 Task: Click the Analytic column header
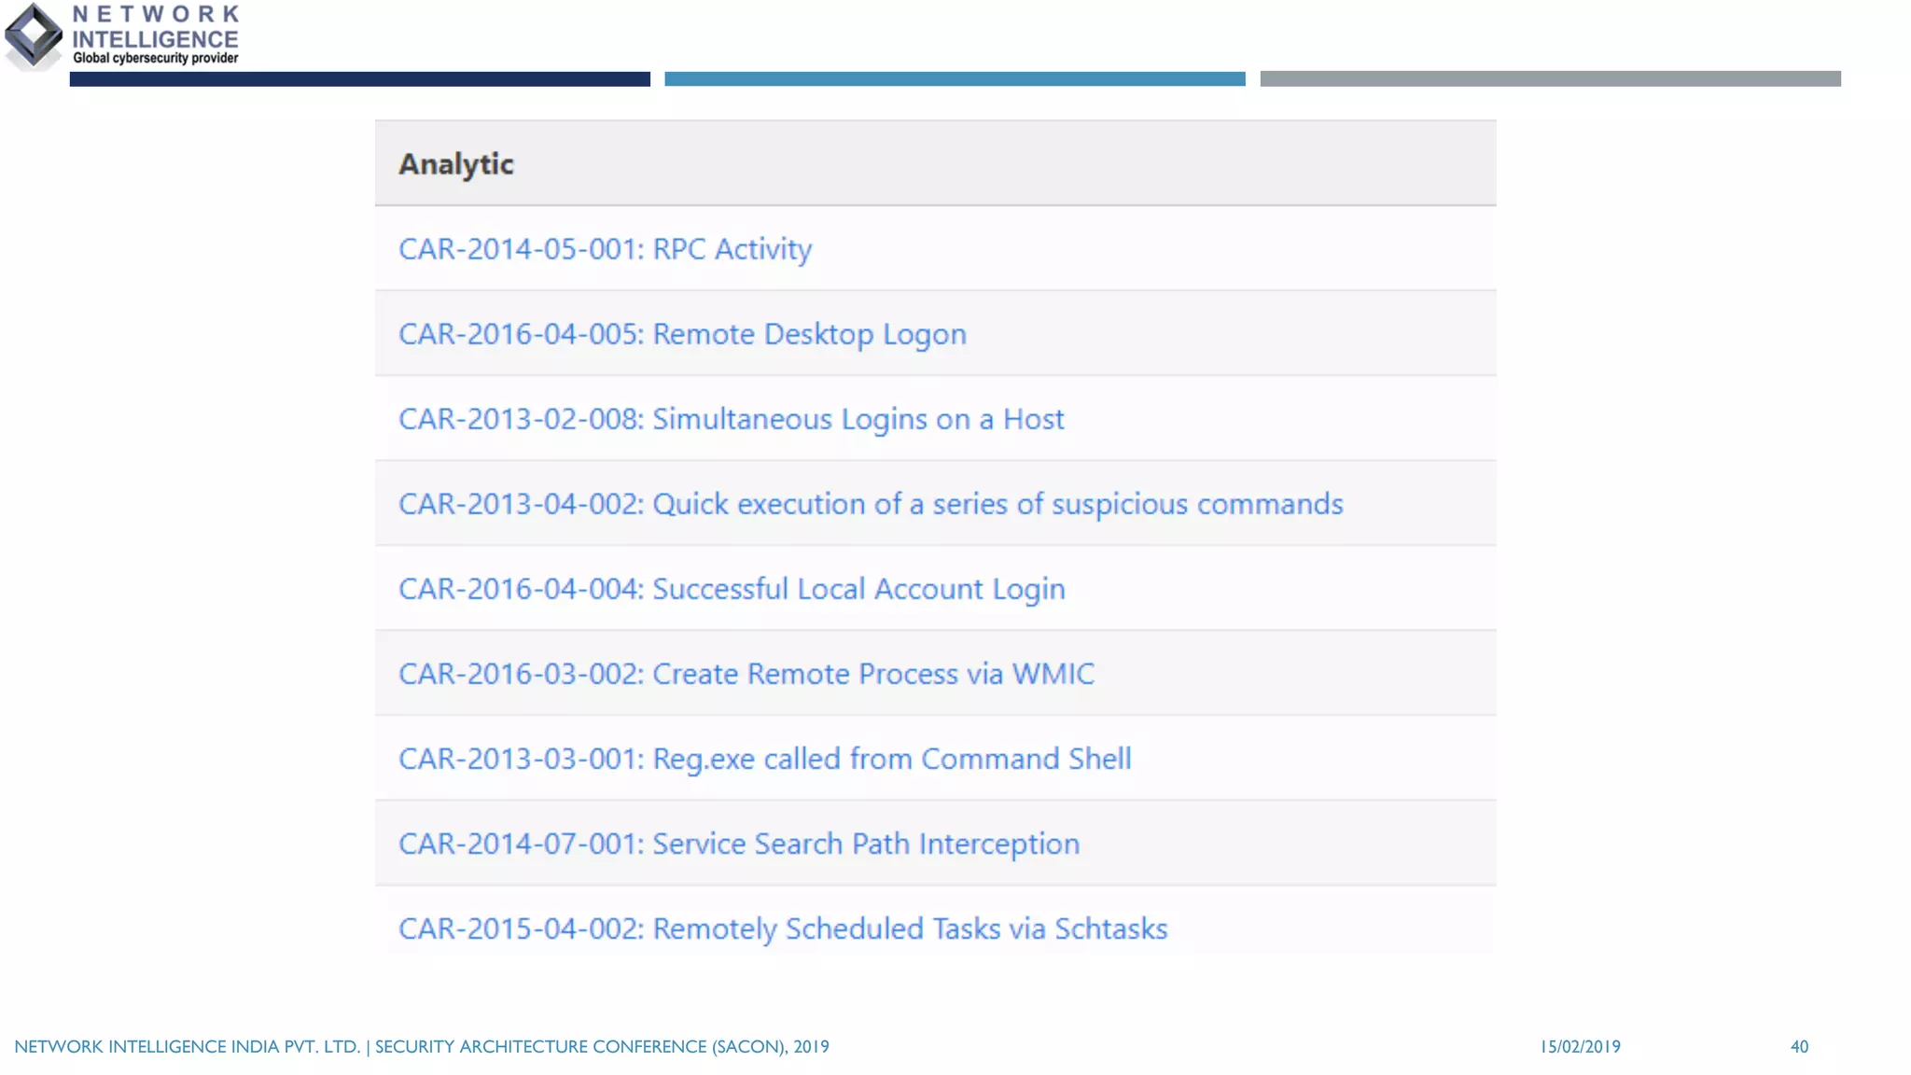coord(456,164)
